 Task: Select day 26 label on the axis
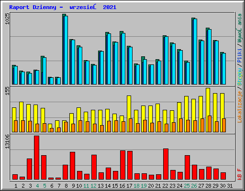[x=194, y=186]
